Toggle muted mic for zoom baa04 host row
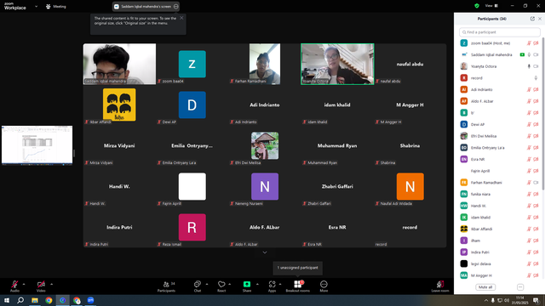Viewport: 545px width, 306px height. point(529,43)
